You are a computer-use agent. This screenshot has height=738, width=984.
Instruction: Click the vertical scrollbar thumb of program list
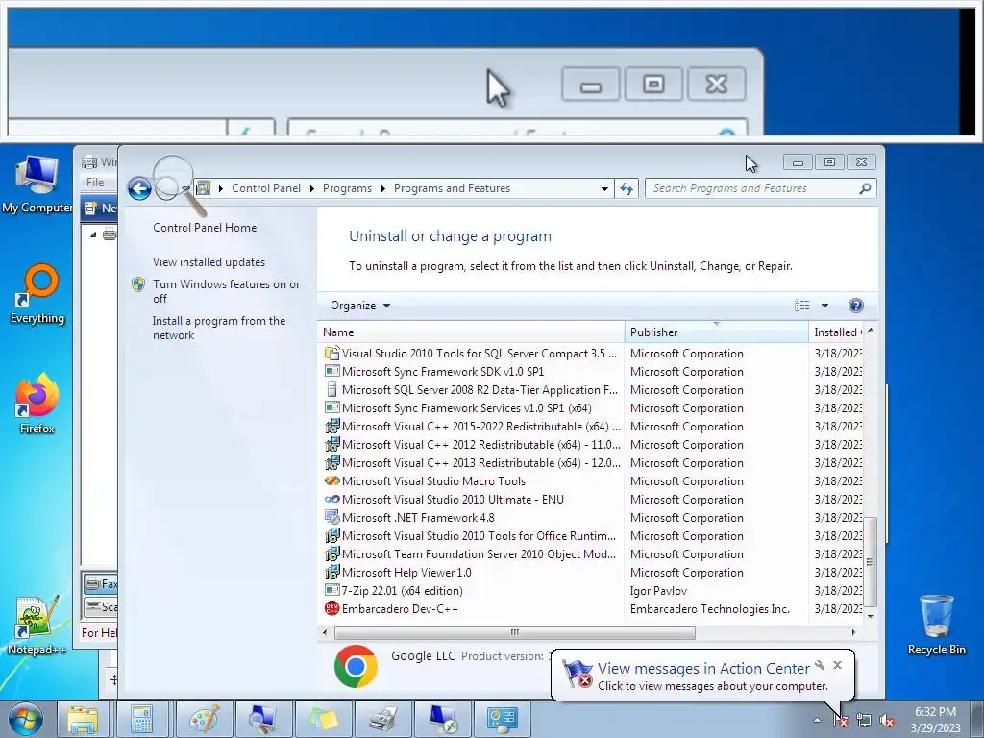coord(870,561)
